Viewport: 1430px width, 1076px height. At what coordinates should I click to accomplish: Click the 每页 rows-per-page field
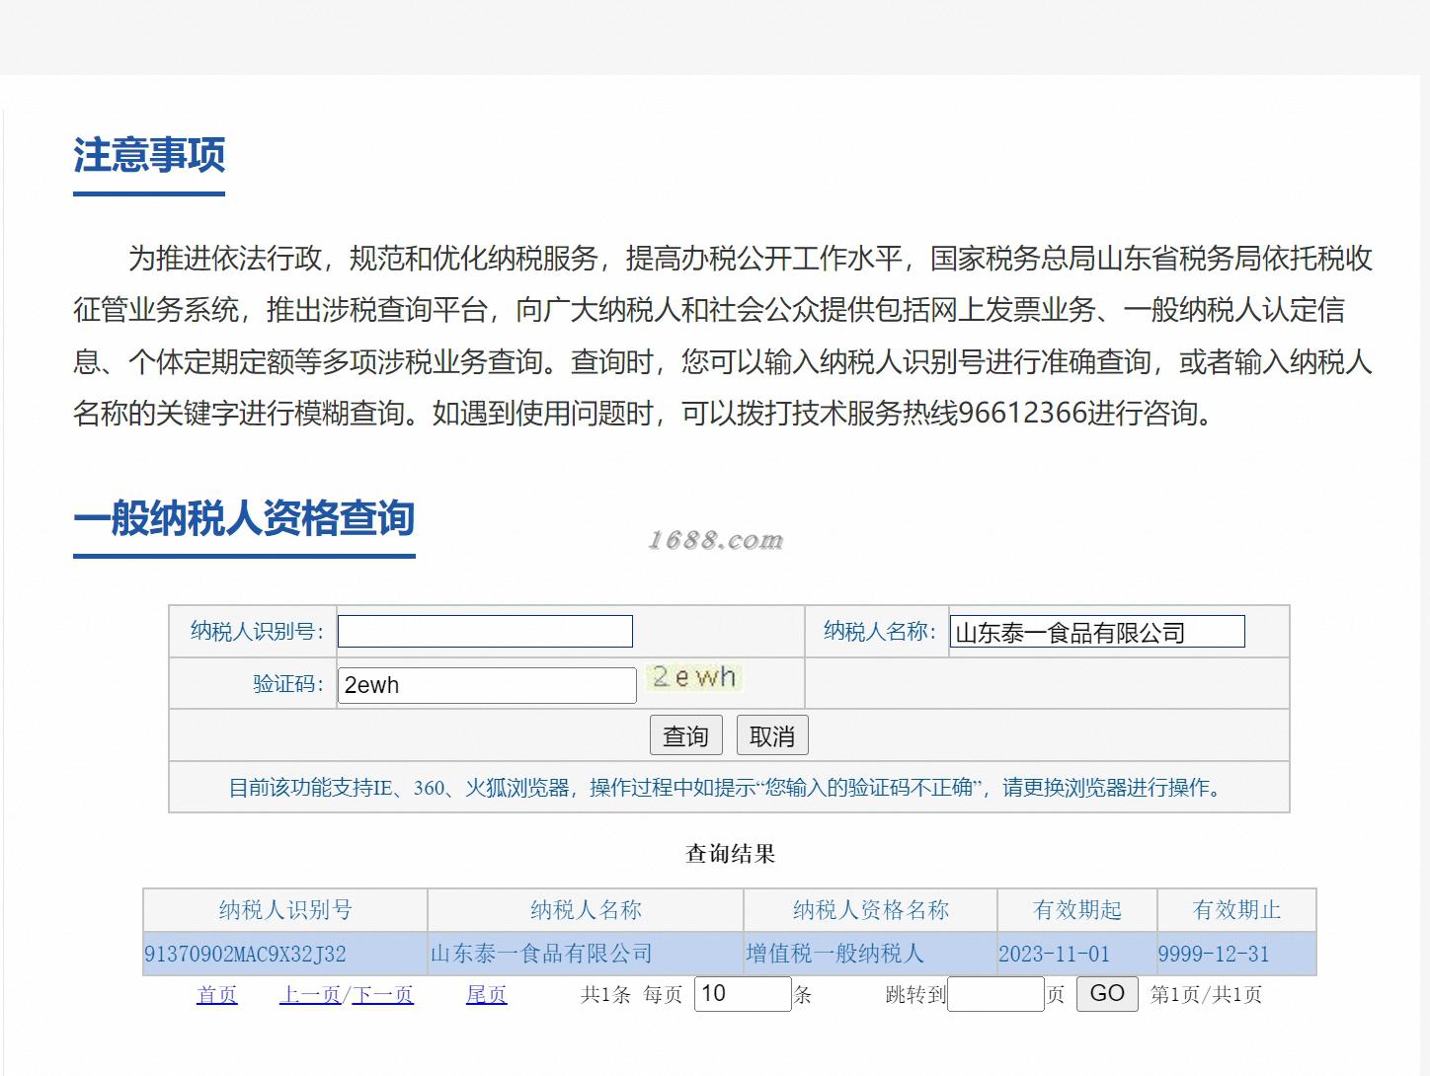pyautogui.click(x=743, y=993)
